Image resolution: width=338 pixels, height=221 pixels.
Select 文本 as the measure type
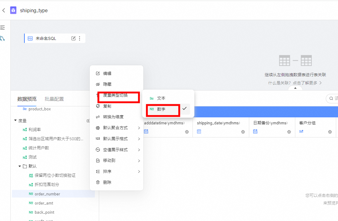point(161,98)
